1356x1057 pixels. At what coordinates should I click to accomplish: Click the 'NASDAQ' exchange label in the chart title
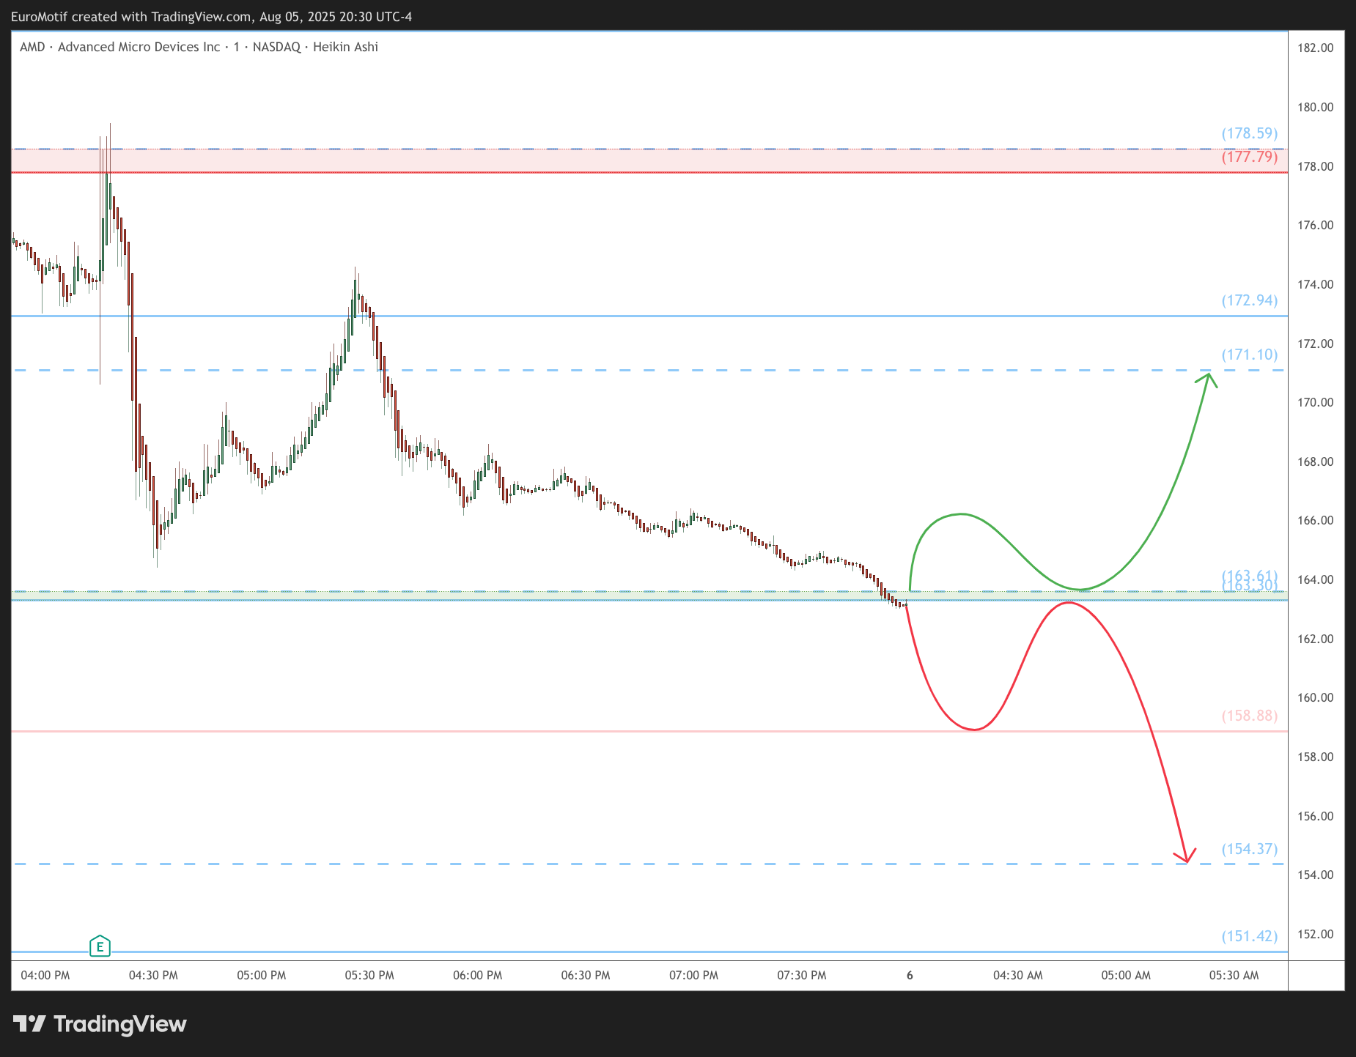[276, 47]
